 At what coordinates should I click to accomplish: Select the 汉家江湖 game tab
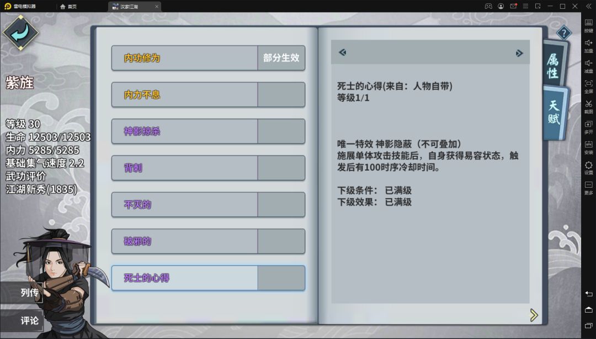click(130, 7)
